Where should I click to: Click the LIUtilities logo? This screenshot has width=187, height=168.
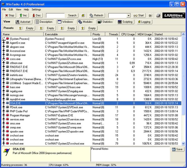pyautogui.click(x=174, y=15)
